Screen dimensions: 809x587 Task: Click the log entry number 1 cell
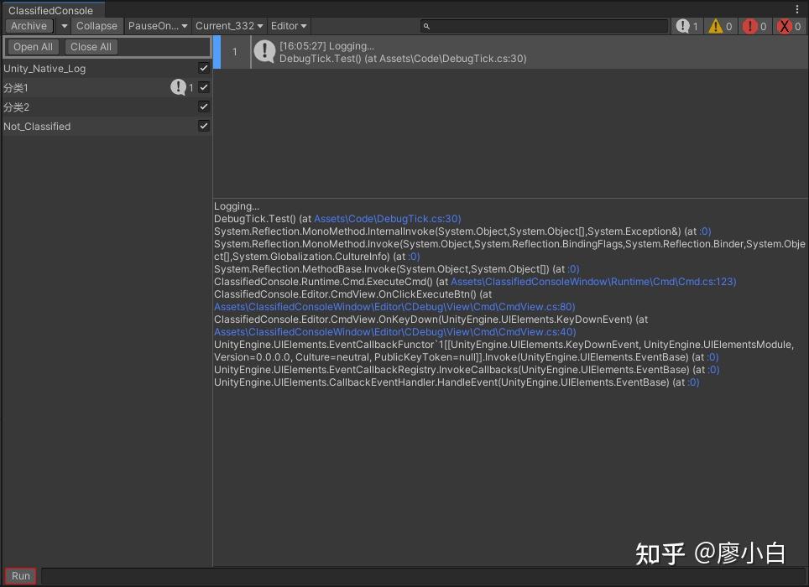point(235,52)
